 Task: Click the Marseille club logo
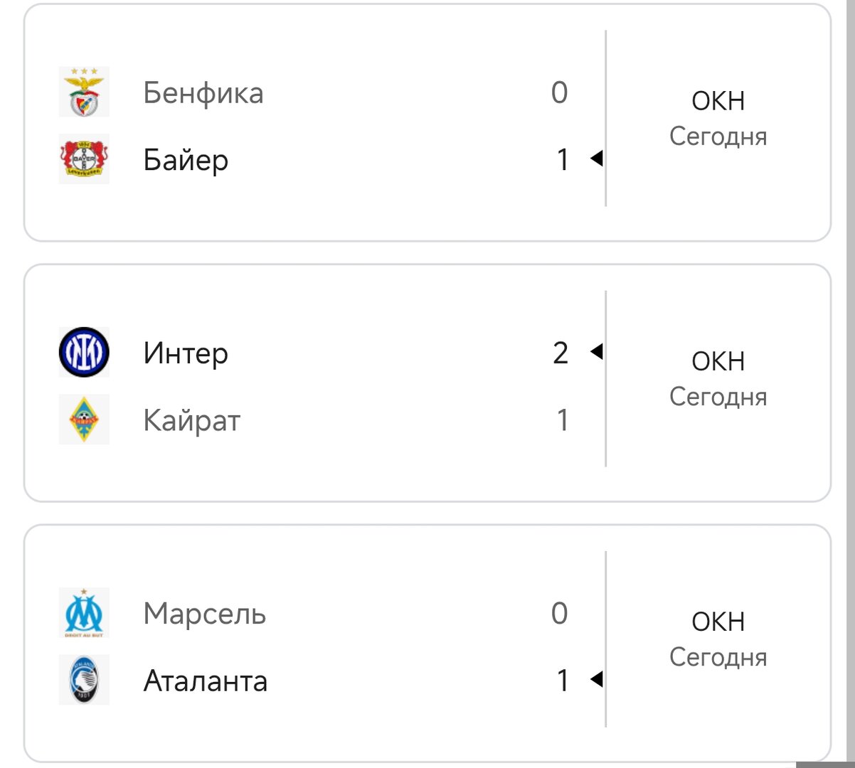84,613
